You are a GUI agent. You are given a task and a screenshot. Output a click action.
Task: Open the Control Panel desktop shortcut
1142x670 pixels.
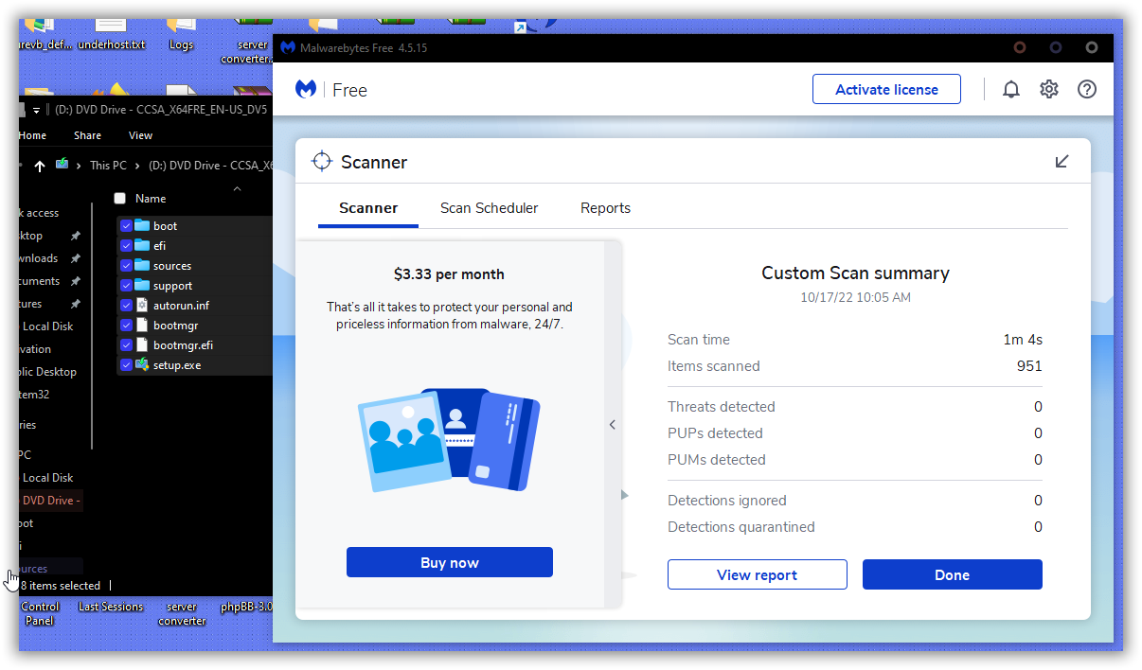[40, 613]
